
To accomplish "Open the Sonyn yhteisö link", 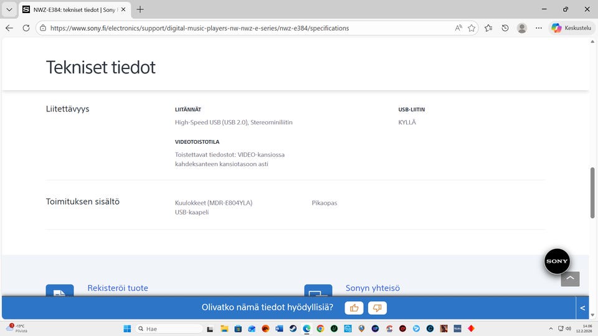I will [x=373, y=288].
